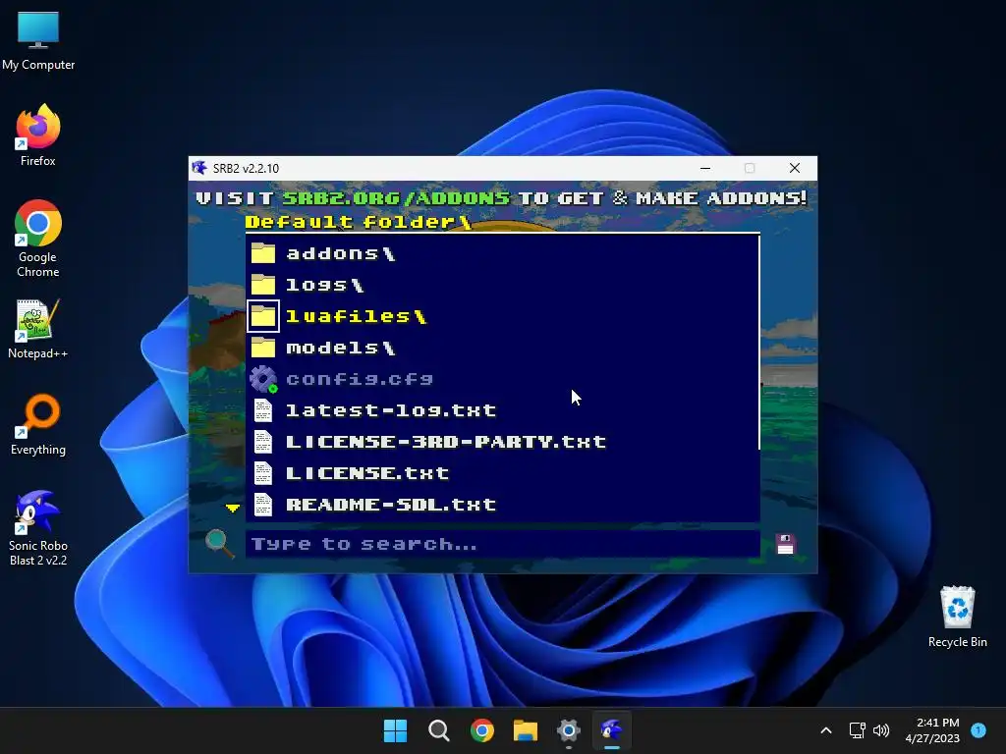Viewport: 1006px width, 754px height.
Task: Click the Default folder\ path label
Action: coord(359,223)
